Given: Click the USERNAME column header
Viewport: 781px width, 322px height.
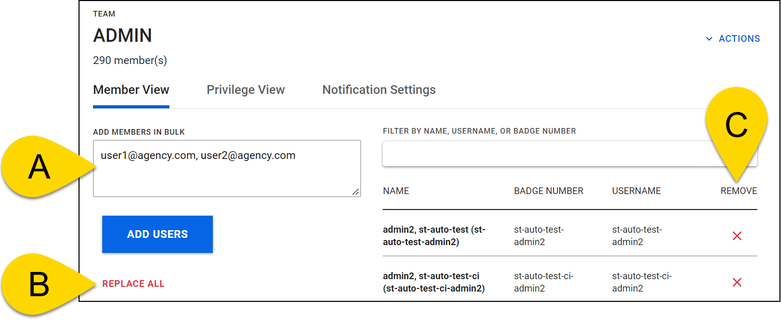Looking at the screenshot, I should coord(636,191).
